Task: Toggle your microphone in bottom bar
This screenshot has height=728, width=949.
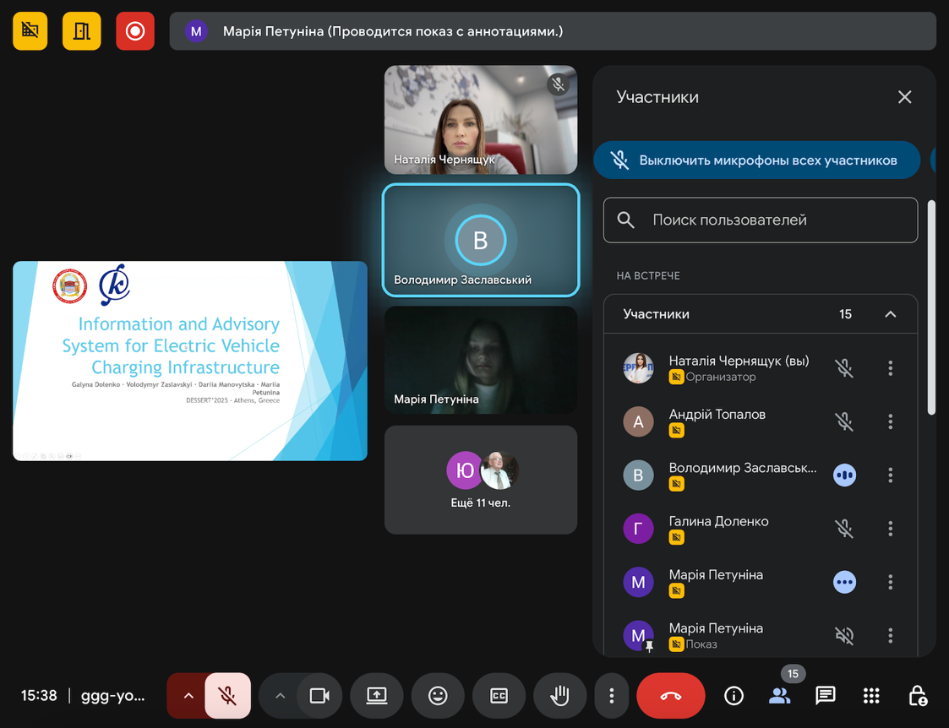Action: click(x=227, y=696)
